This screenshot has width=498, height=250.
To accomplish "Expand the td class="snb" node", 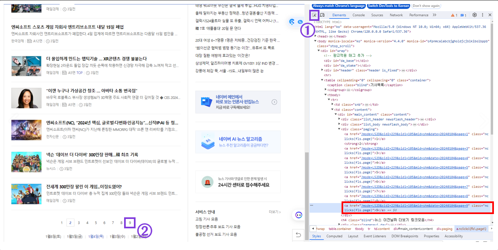I will pos(333,104).
